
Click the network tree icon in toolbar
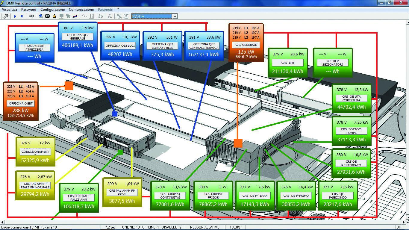110,16
